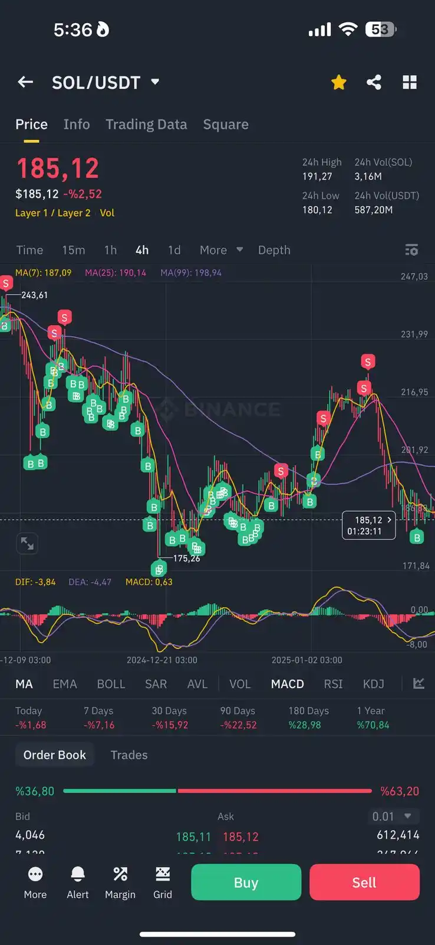This screenshot has height=945, width=435.
Task: Tap the 30 Days performance value
Action: (170, 725)
